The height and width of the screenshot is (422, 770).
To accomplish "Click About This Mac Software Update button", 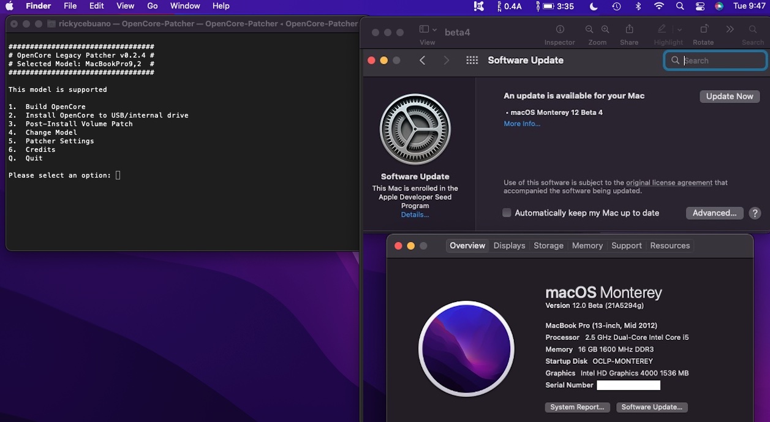I will [652, 407].
